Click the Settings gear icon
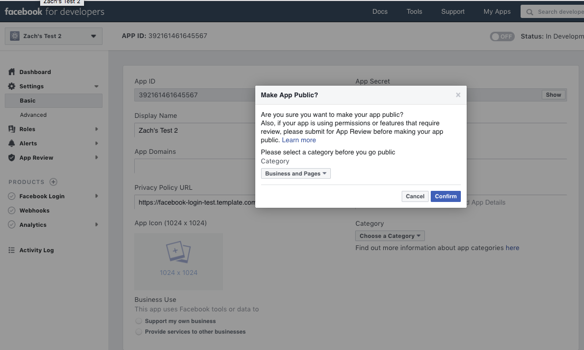This screenshot has width=584, height=350. coord(12,86)
